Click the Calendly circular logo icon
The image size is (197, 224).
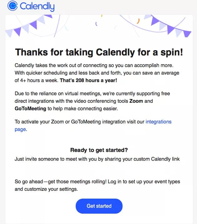click(x=13, y=6)
